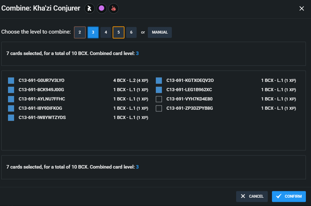The height and width of the screenshot is (206, 311).
Task: Uncheck card C13-691-KGTXOEQV2O
Action: 159,81
